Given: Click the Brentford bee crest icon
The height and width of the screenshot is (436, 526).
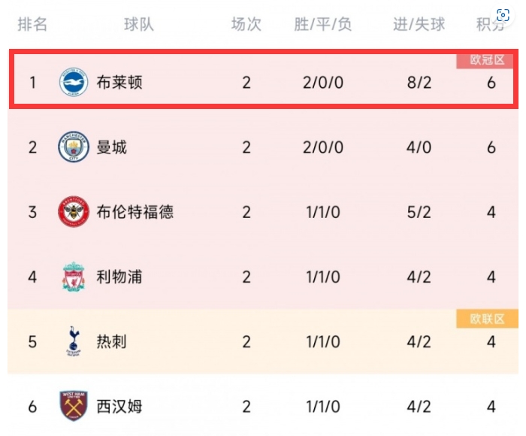Looking at the screenshot, I should (74, 211).
